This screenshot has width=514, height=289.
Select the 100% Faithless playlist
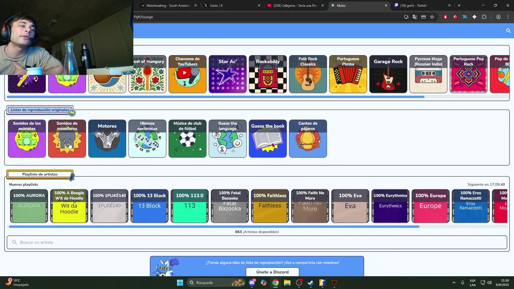click(270, 206)
